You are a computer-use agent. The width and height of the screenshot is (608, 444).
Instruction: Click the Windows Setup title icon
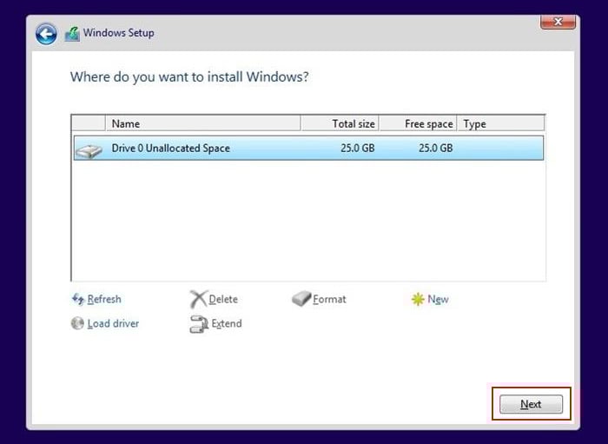(x=72, y=34)
